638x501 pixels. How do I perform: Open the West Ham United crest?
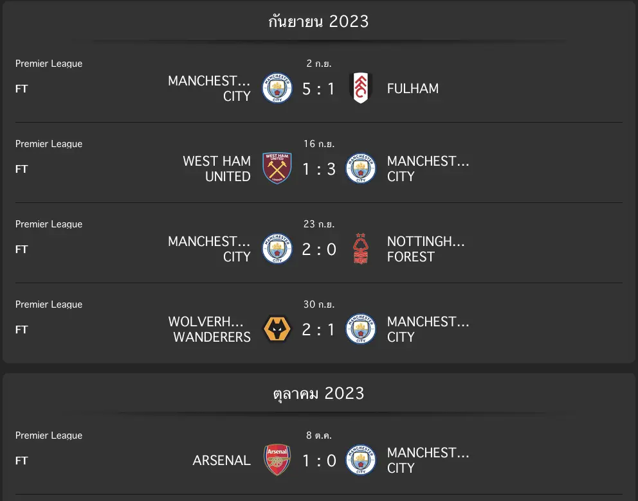click(x=277, y=169)
